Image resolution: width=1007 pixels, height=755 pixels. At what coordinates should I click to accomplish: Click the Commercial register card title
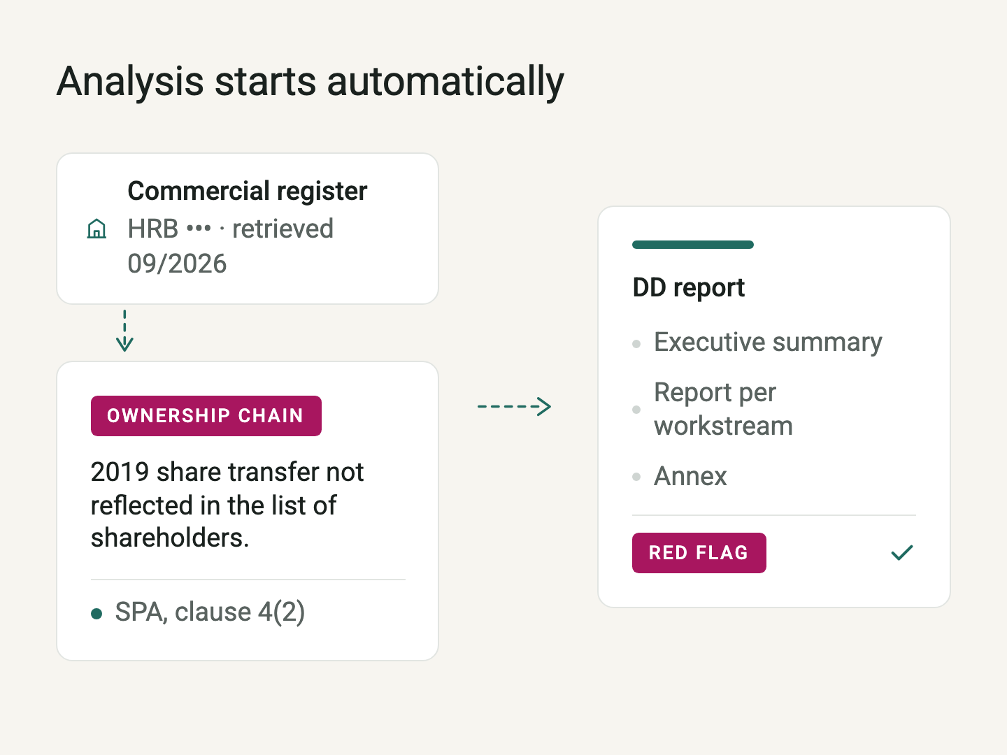pyautogui.click(x=248, y=191)
